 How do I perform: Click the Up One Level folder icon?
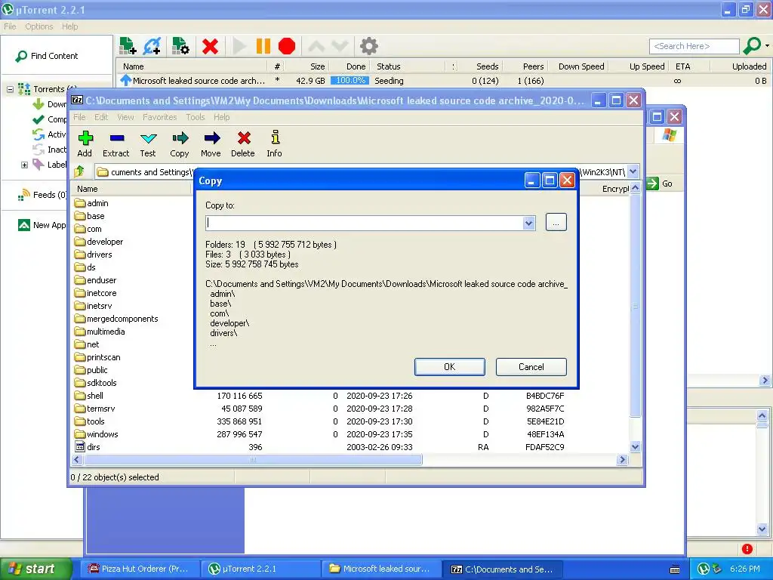click(79, 171)
